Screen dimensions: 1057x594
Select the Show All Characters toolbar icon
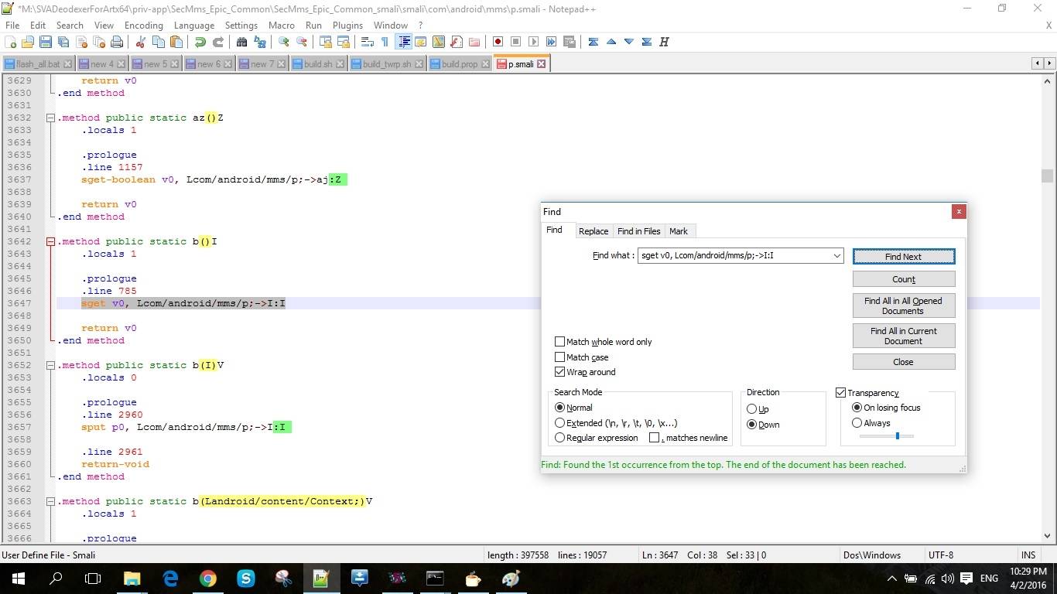pyautogui.click(x=386, y=42)
